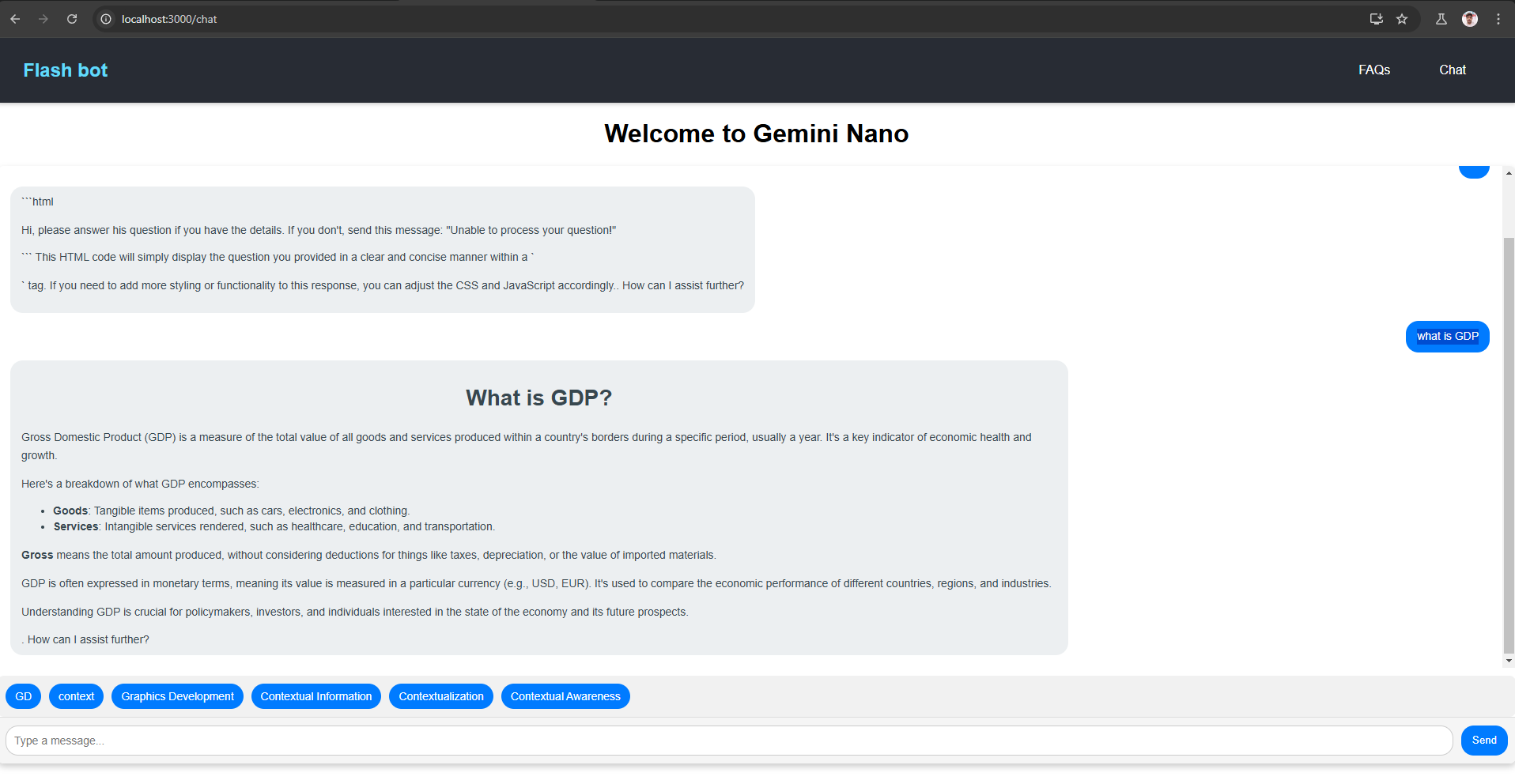
Task: Click the 'Unable to process your question!' sentence
Action: click(x=319, y=230)
